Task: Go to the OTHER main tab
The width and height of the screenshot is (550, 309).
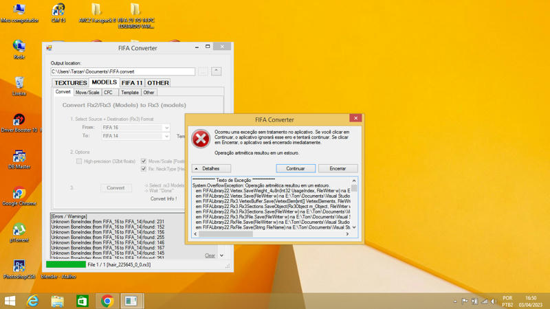Action: click(158, 82)
